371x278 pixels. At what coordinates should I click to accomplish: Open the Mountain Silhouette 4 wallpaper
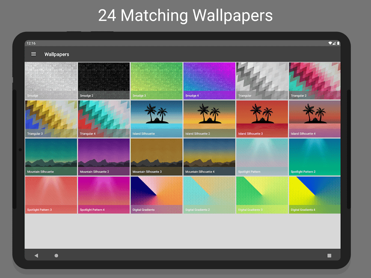[209, 157]
